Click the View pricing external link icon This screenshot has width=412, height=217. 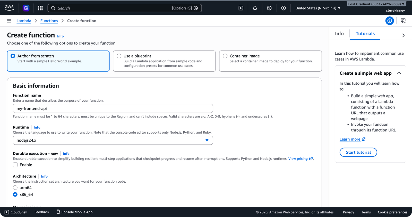(x=311, y=159)
